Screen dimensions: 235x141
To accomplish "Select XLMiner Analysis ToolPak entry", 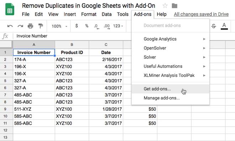I will (171, 75).
